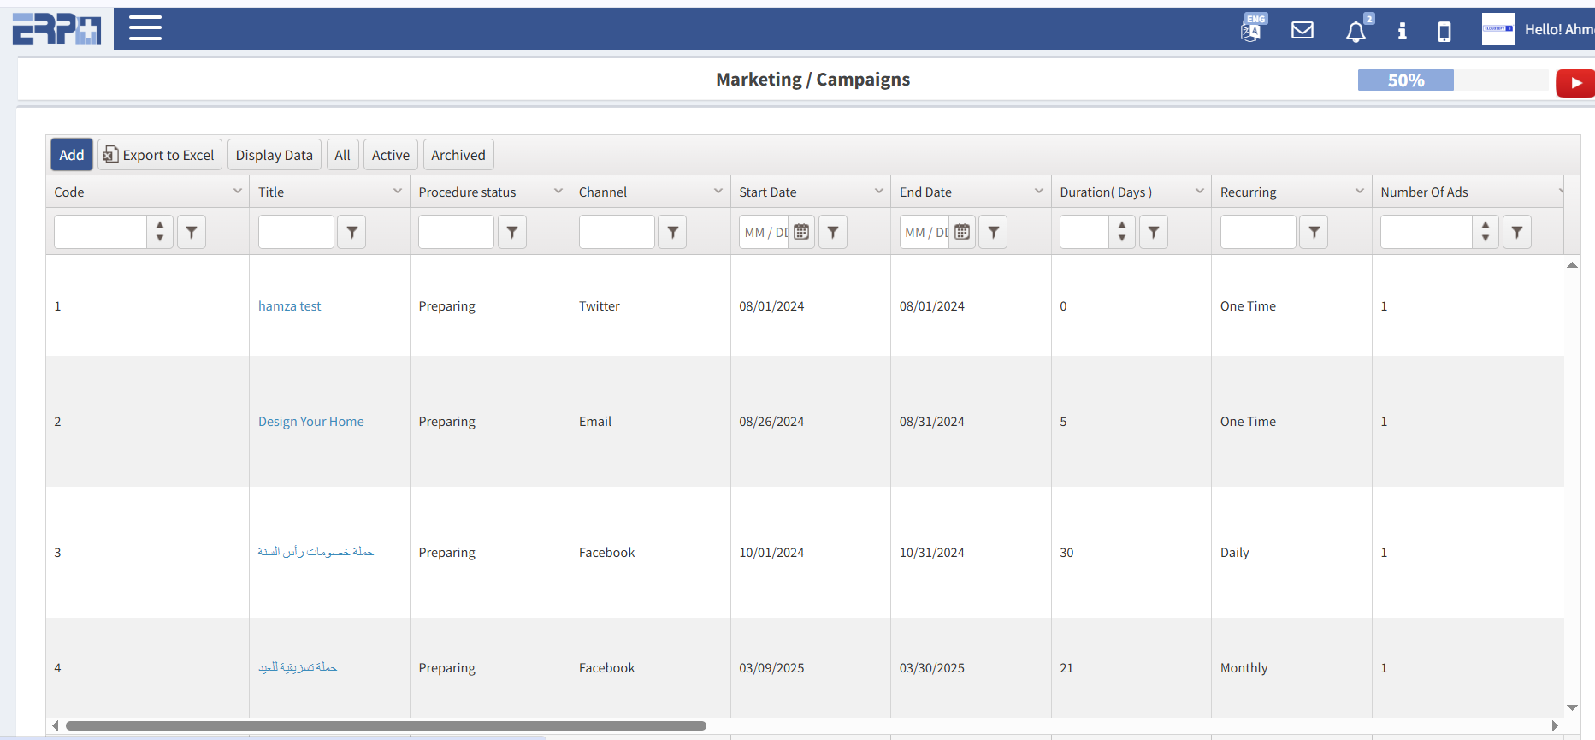Click the 50% progress bar

coord(1451,80)
